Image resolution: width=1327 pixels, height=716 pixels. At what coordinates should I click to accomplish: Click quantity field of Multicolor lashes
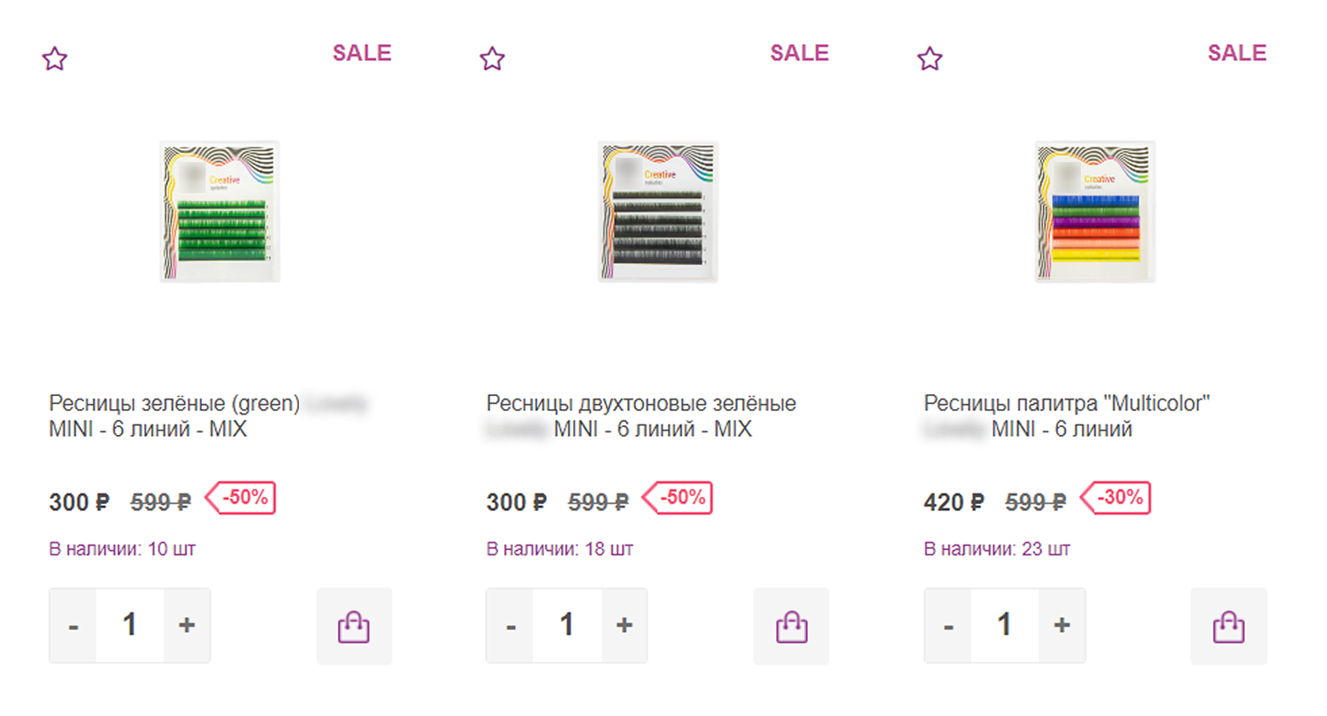1005,626
